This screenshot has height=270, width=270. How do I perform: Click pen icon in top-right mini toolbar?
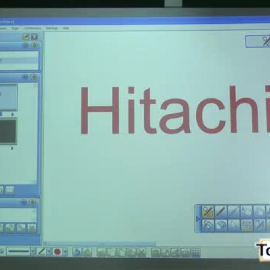266,41
